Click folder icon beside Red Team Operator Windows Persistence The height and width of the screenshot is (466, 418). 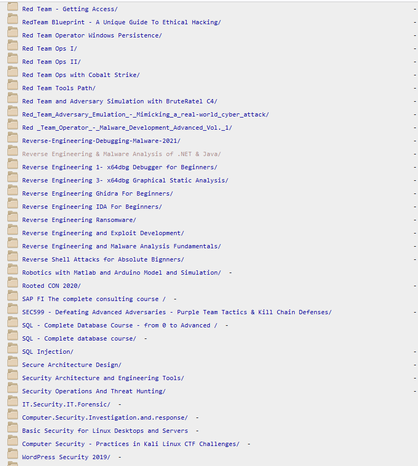click(x=13, y=32)
